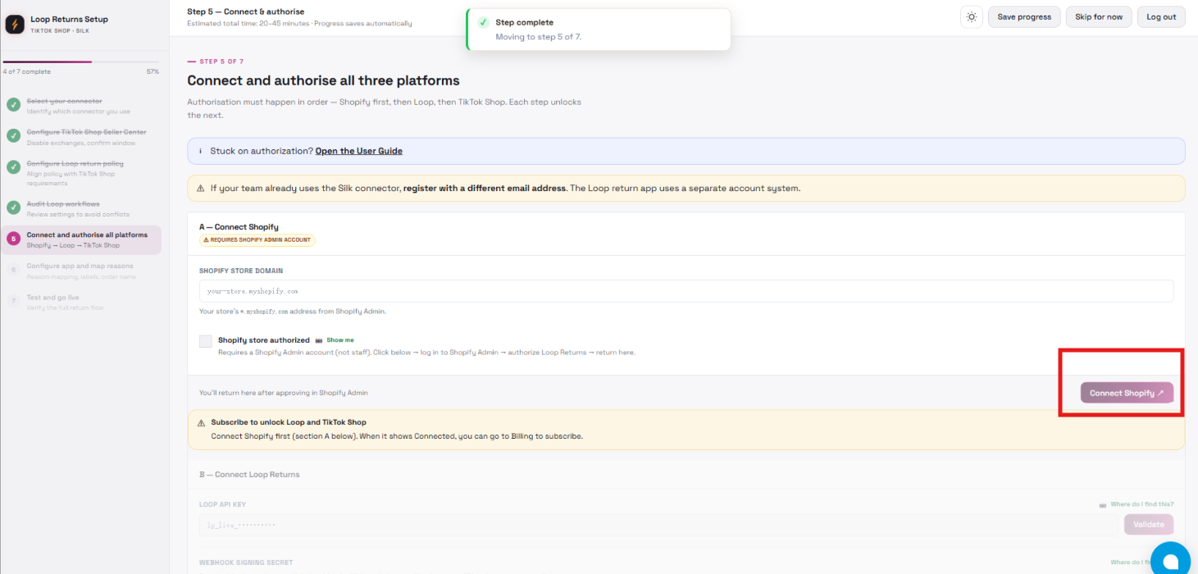This screenshot has height=574, width=1198.
Task: Click the Save progress button
Action: tap(1024, 16)
